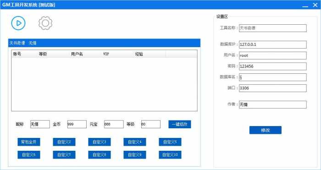Click the blue play circle icon
This screenshot has height=170, width=321.
(x=18, y=23)
